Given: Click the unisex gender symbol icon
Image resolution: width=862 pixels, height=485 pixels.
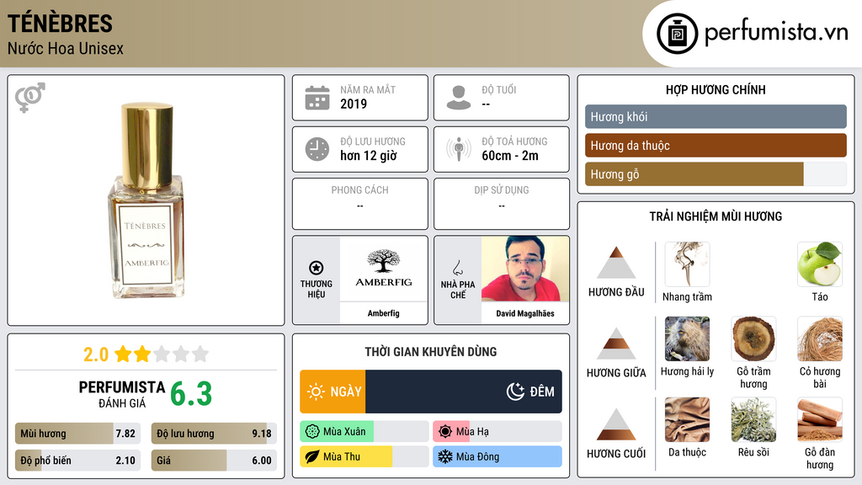Looking at the screenshot, I should point(29,98).
